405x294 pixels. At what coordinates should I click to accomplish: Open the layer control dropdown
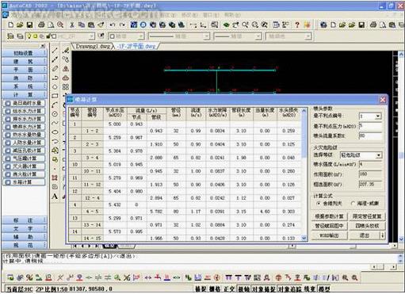click(x=91, y=36)
